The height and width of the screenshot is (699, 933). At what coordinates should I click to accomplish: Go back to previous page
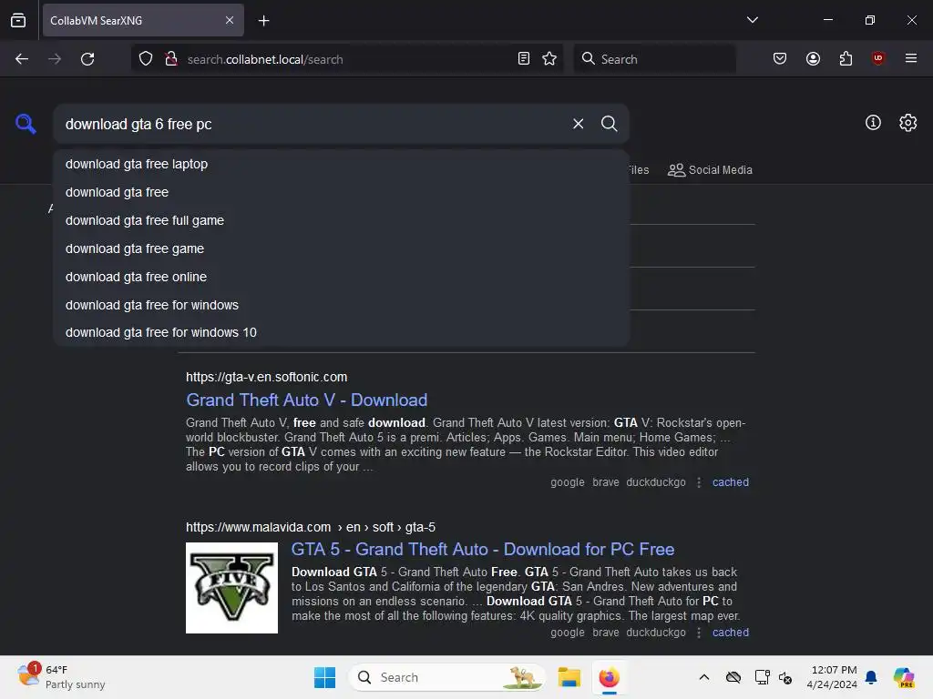click(22, 59)
